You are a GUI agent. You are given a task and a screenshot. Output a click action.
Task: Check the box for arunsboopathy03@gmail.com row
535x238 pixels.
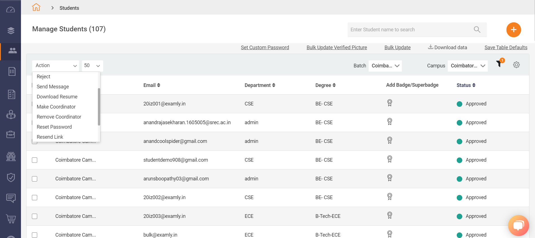coord(35,179)
